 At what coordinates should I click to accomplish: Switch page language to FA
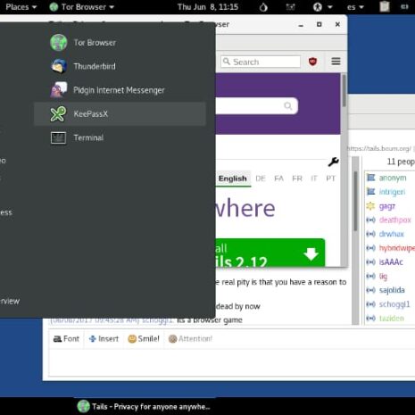(278, 178)
